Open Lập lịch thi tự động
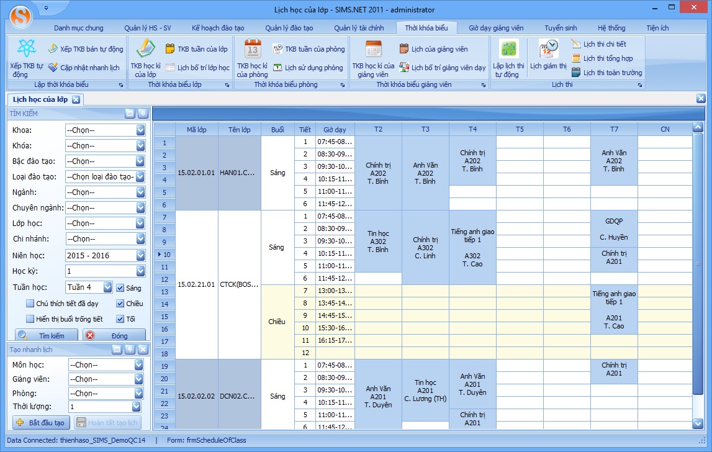712x452 pixels. [x=508, y=50]
